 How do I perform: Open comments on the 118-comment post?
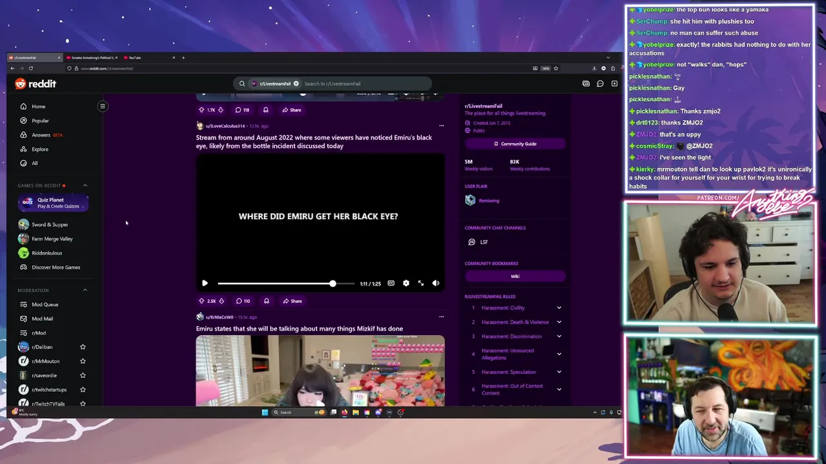243,110
